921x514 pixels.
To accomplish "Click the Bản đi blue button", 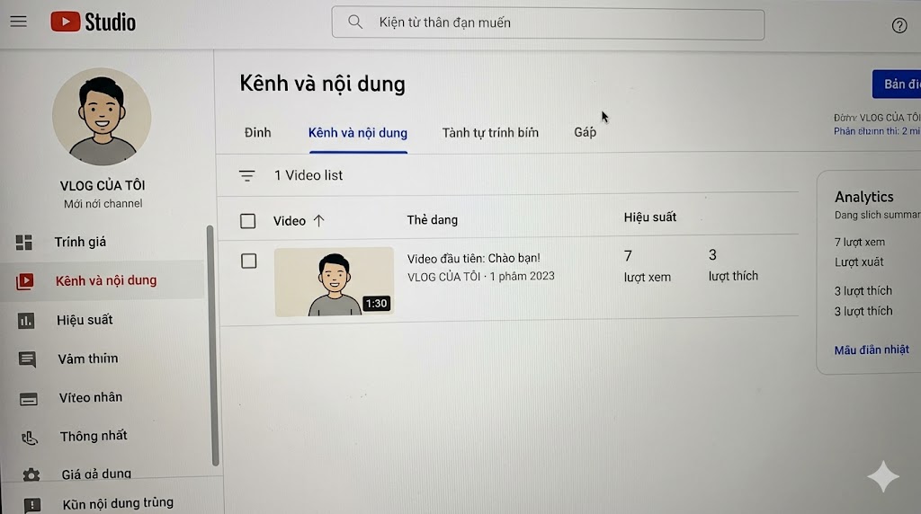I will click(897, 84).
